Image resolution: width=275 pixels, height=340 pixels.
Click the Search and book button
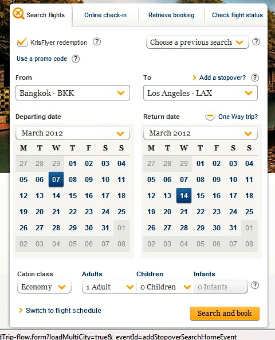coord(225,314)
